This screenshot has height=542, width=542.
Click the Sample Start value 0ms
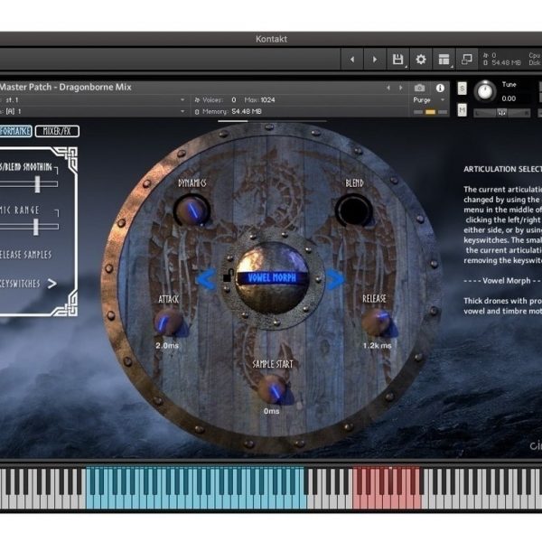tap(272, 411)
